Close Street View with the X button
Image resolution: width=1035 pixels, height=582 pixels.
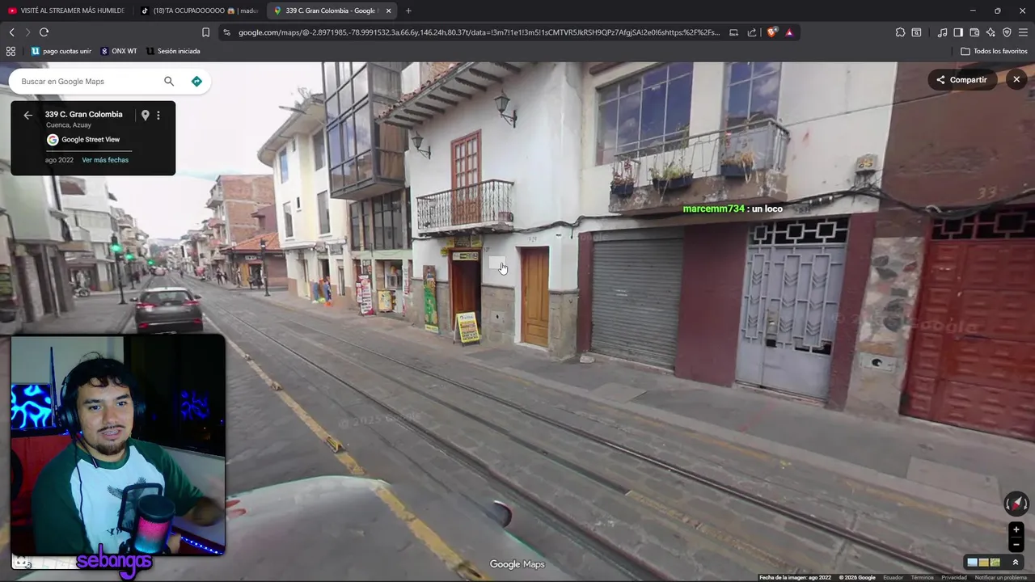1016,79
